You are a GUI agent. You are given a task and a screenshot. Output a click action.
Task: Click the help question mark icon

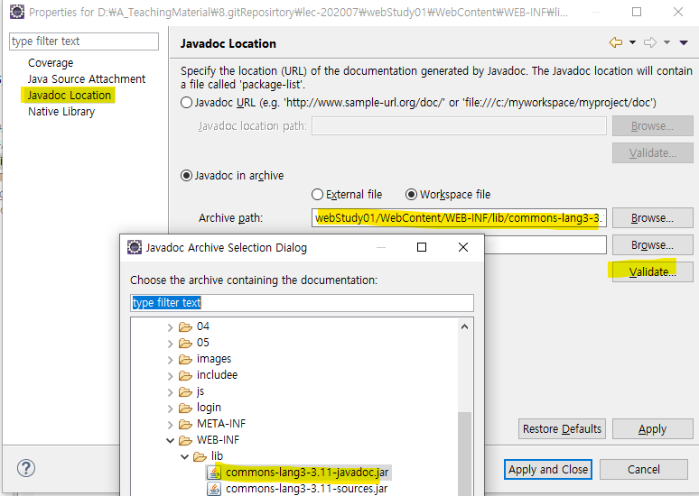(x=26, y=468)
